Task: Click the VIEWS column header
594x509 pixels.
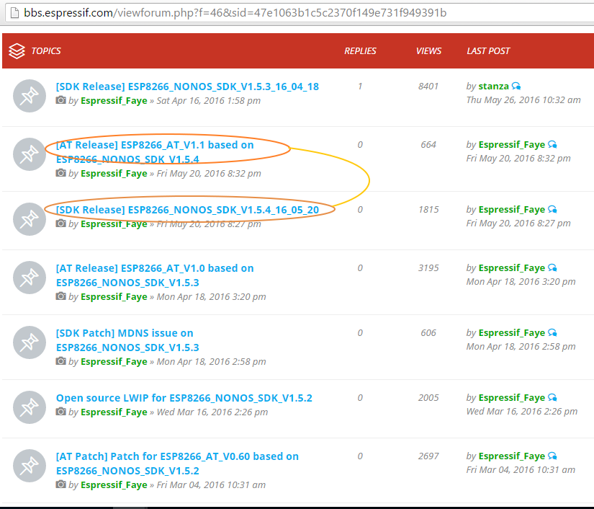Action: pyautogui.click(x=428, y=50)
